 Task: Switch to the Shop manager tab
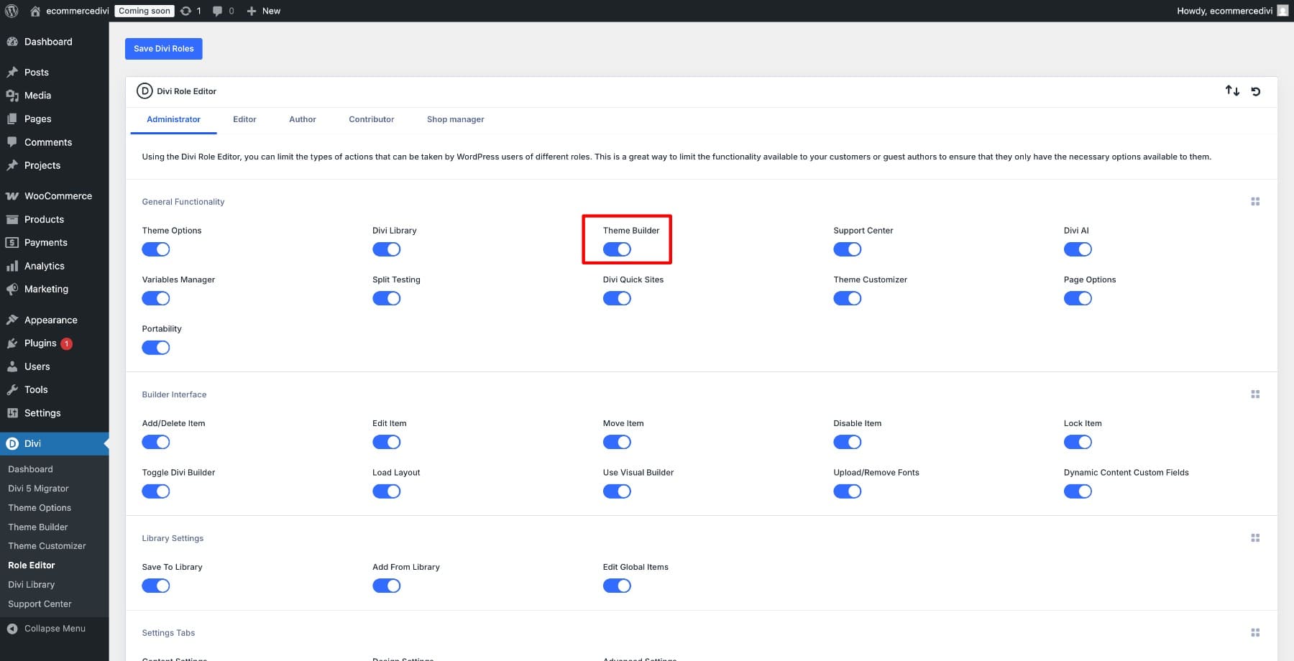(x=455, y=119)
